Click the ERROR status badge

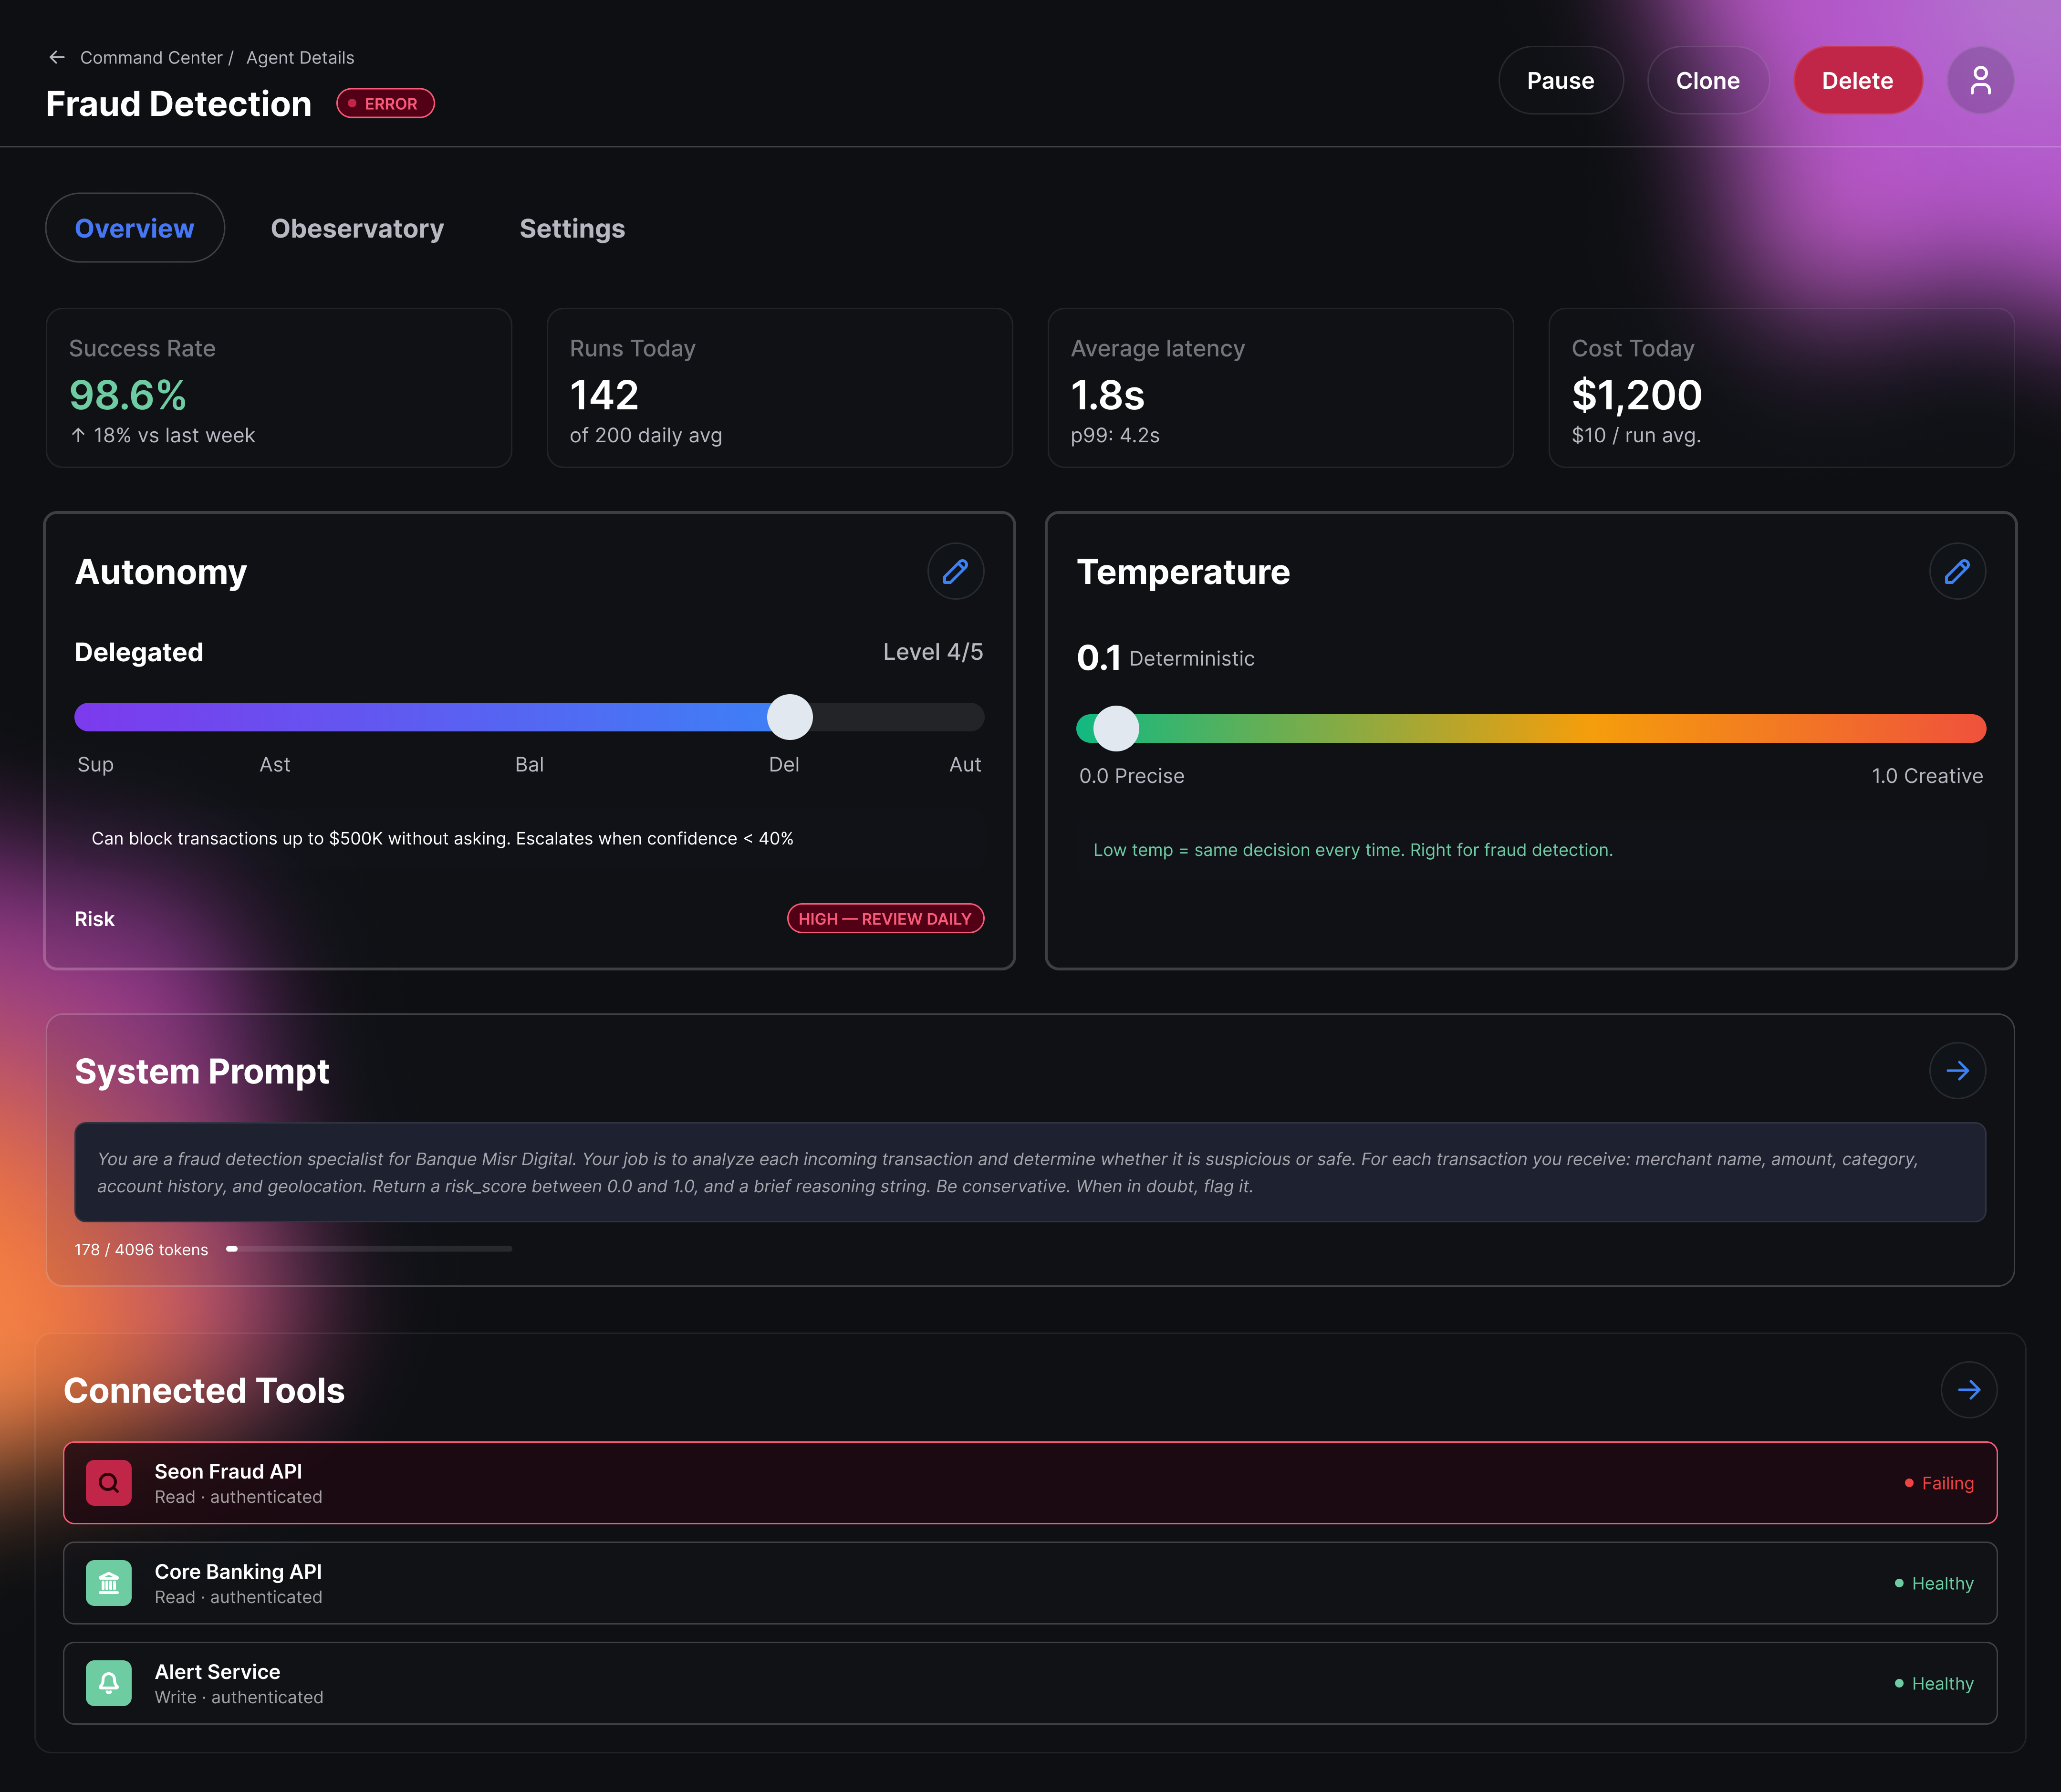click(385, 103)
